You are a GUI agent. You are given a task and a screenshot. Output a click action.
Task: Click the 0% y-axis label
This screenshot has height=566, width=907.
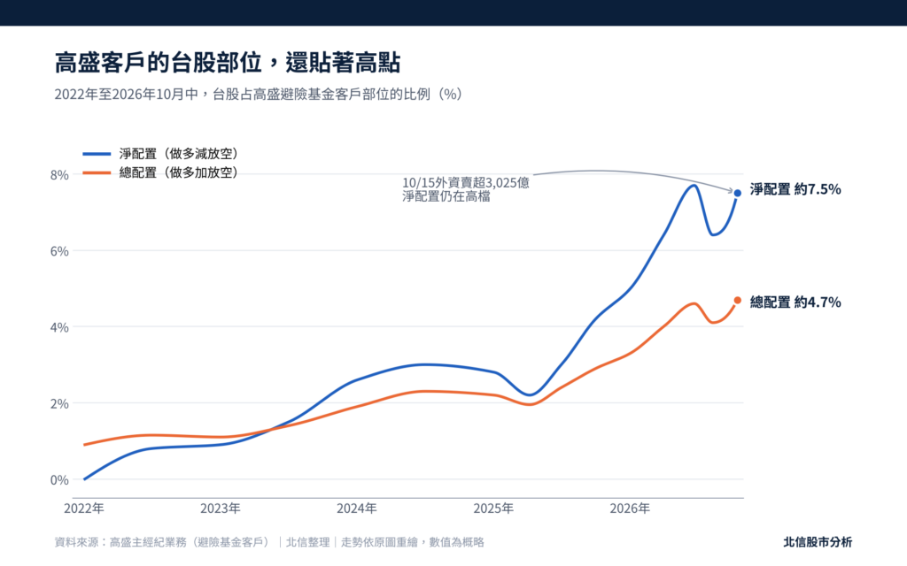point(59,480)
